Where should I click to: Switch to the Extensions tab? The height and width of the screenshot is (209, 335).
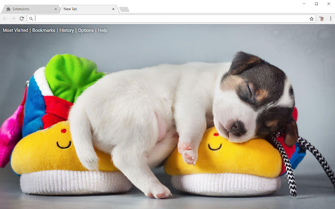30,9
